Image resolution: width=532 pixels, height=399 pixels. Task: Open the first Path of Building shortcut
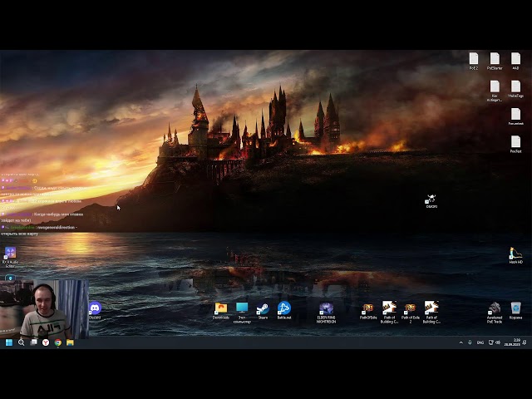tap(389, 312)
